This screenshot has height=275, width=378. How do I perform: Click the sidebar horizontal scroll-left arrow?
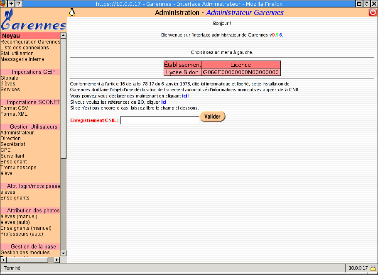pyautogui.click(x=3, y=260)
